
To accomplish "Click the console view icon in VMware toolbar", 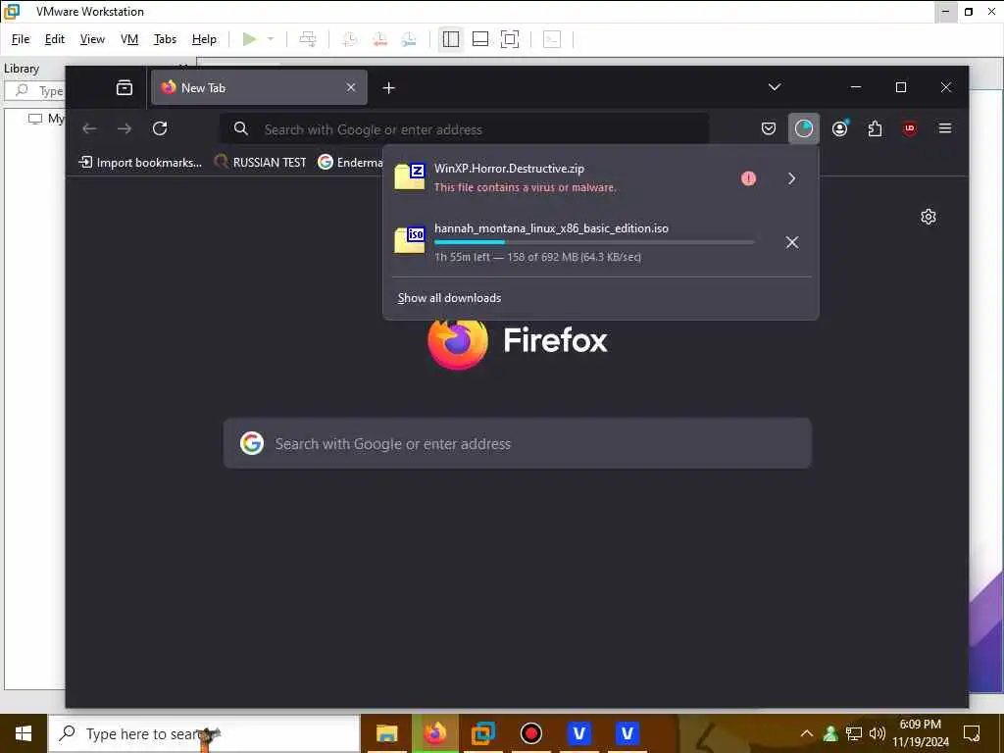I will tap(552, 39).
